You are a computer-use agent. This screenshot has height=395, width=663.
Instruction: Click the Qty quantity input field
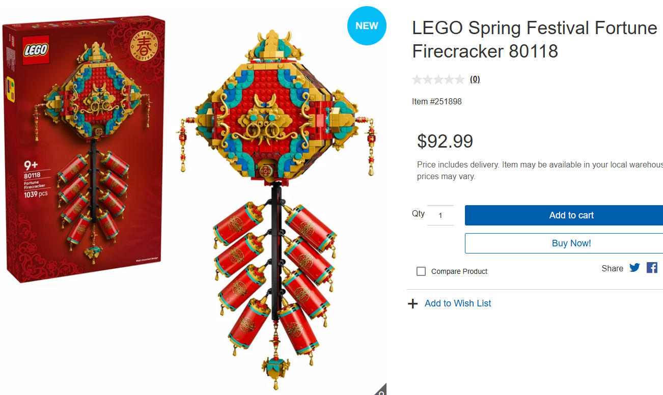[440, 215]
